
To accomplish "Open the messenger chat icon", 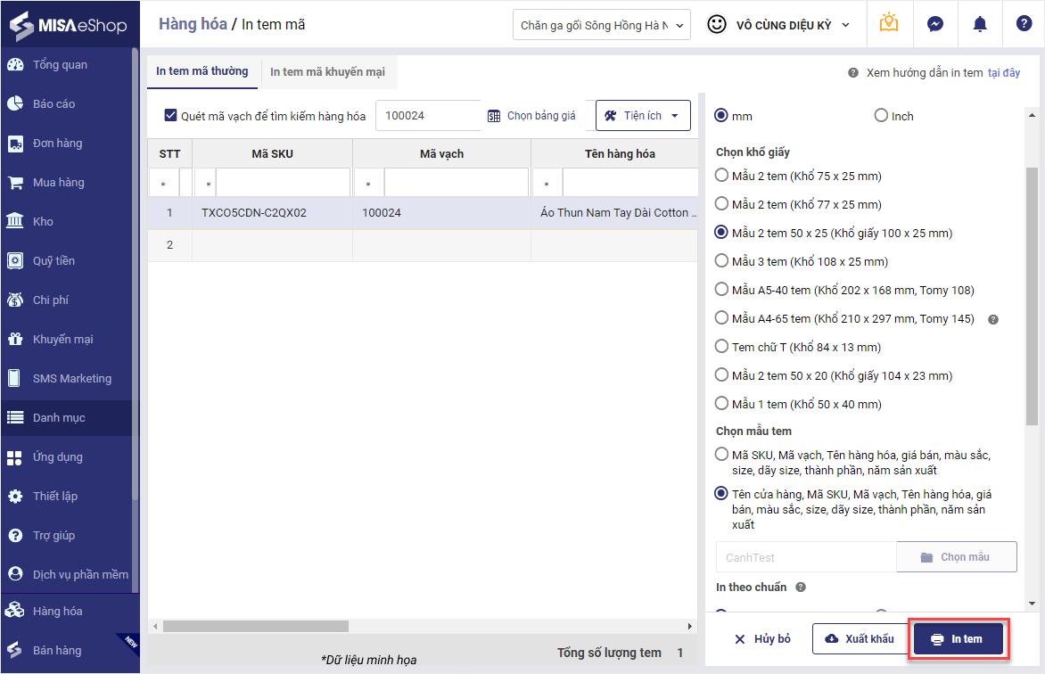I will [x=935, y=25].
